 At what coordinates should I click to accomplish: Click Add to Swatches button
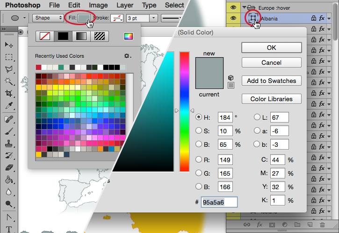click(x=272, y=81)
